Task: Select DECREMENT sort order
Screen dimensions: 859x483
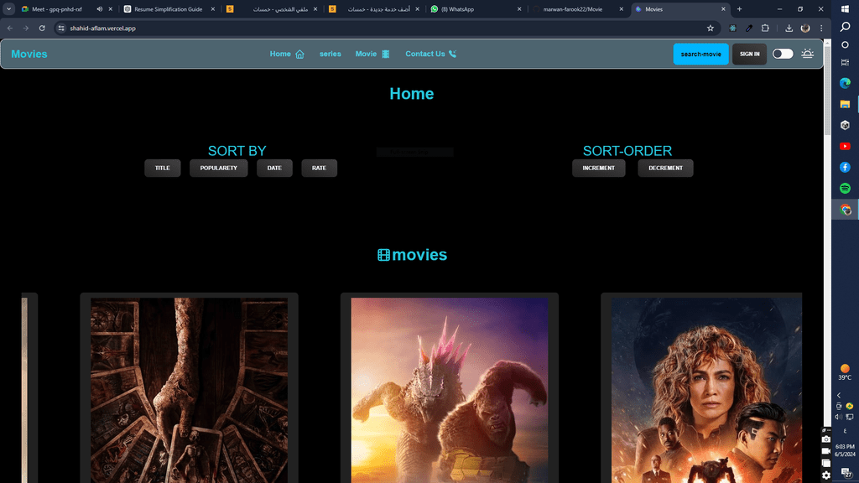Action: 665,168
